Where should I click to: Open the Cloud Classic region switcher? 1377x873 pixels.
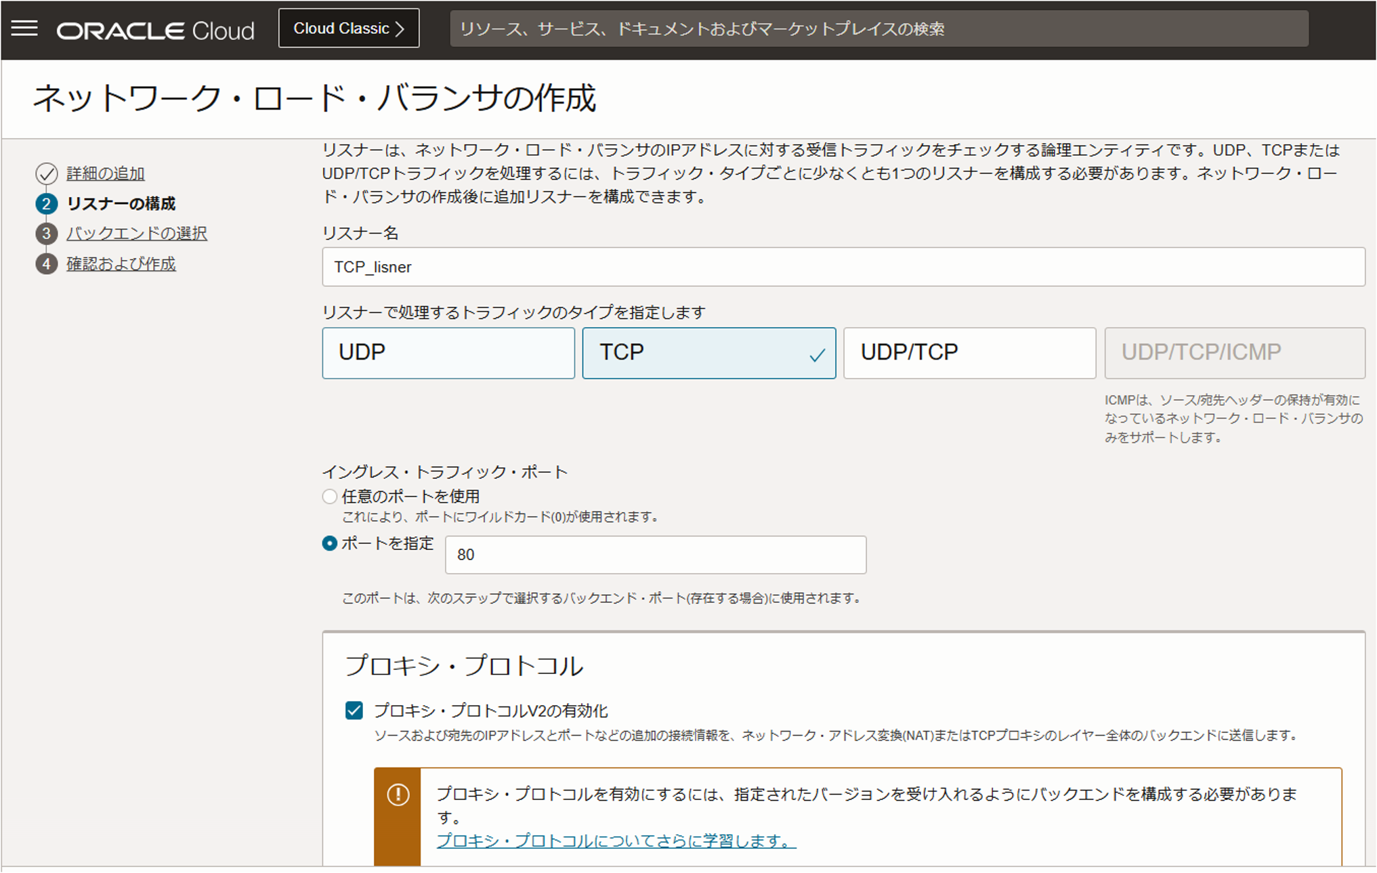click(349, 28)
